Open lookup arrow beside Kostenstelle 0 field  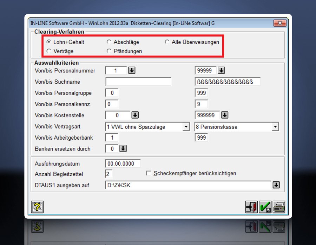pyautogui.click(x=135, y=115)
